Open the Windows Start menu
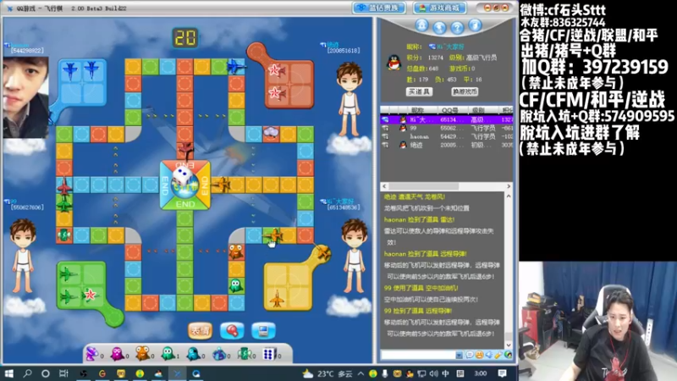The width and height of the screenshot is (677, 381). pyautogui.click(x=8, y=373)
